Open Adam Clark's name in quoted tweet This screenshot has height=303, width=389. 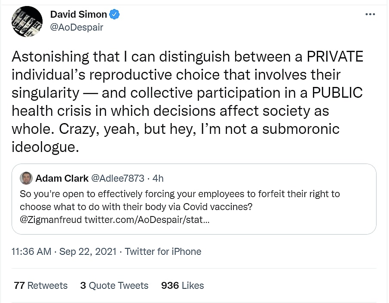(61, 178)
